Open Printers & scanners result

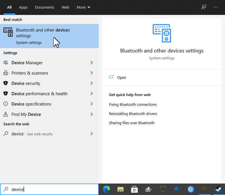pos(49,73)
